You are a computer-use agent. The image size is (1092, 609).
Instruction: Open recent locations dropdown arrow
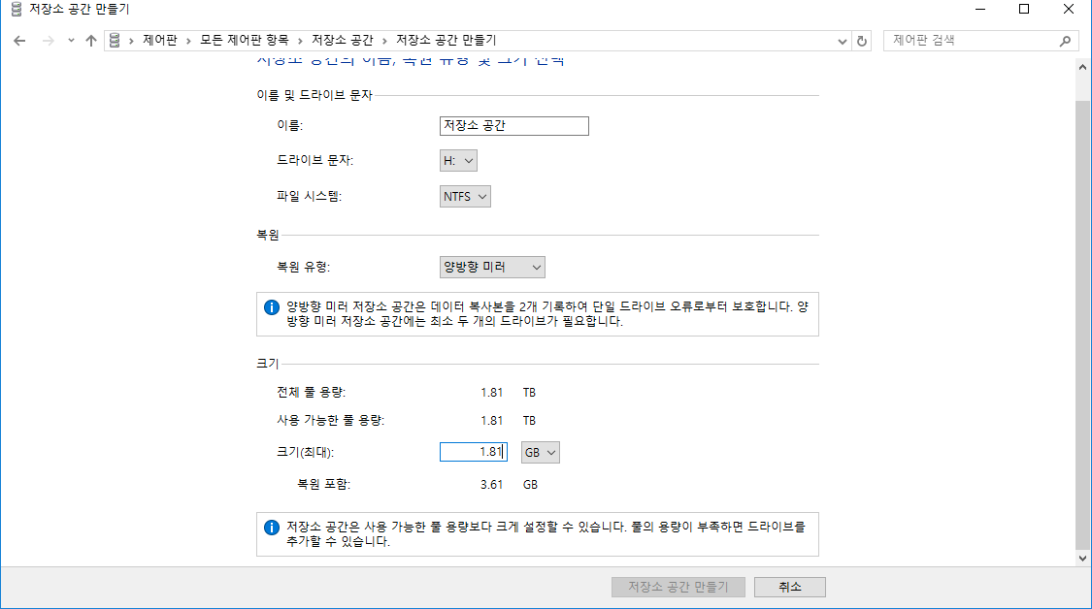click(71, 41)
